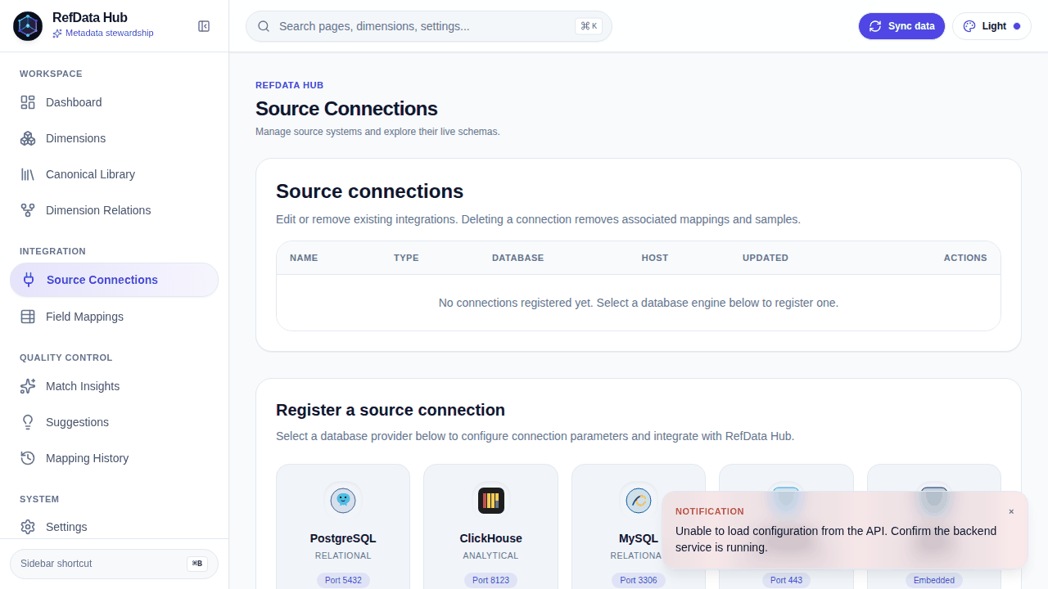The height and width of the screenshot is (589, 1048).
Task: Click the Dashboard grid icon
Action: [28, 102]
